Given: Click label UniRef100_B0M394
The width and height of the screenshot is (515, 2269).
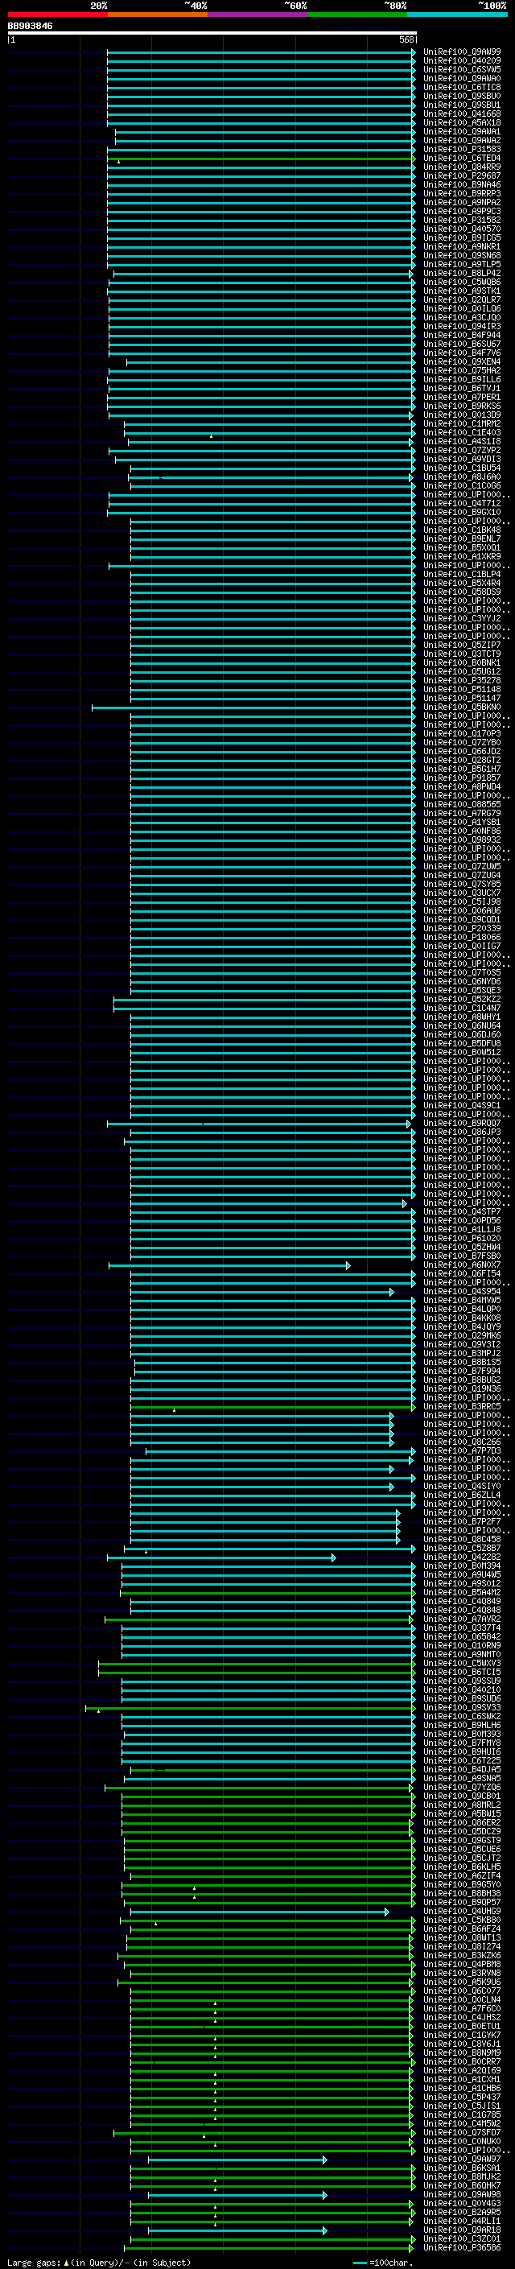Looking at the screenshot, I should click(462, 1566).
